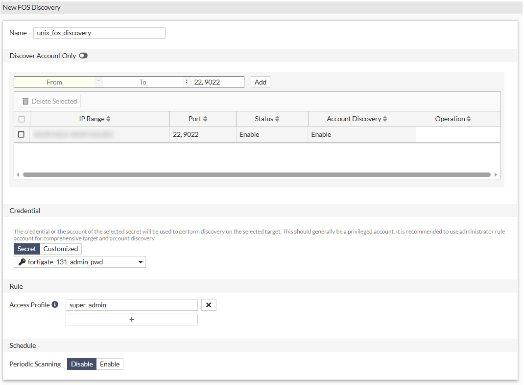Click left arrow of horizontal scrollbar
Viewport: 524px width, 385px height.
[x=18, y=174]
